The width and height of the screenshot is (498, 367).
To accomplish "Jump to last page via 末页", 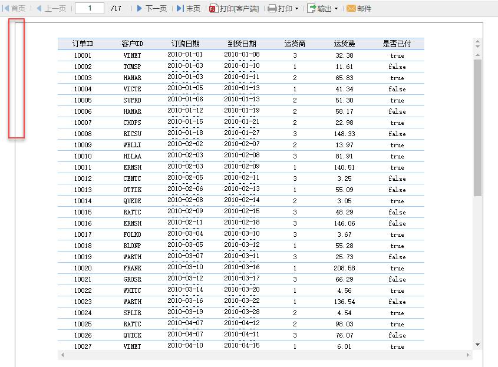I will (189, 8).
